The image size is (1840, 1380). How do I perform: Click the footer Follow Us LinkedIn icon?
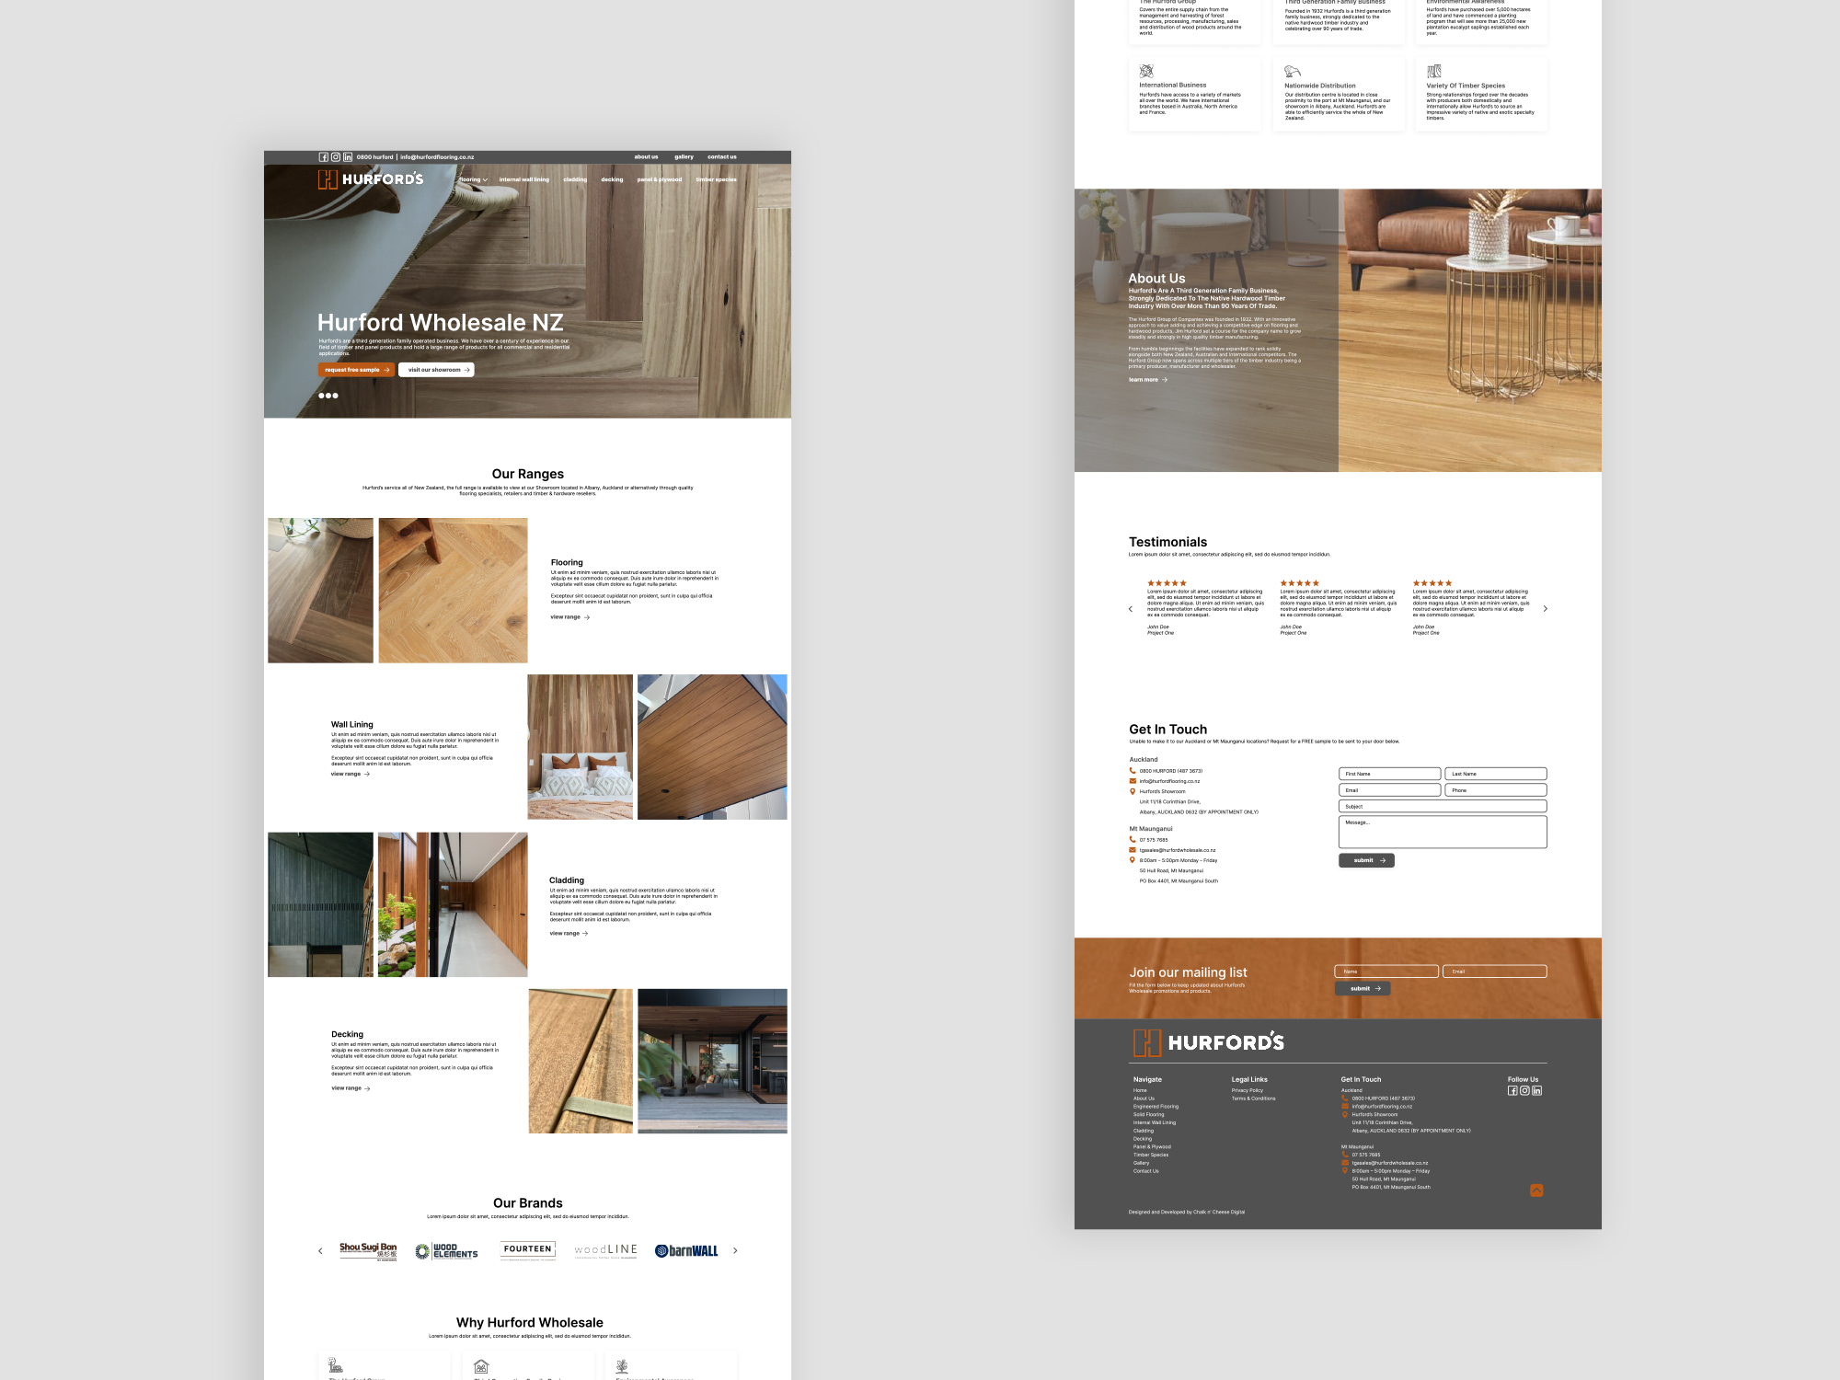coord(1536,1091)
